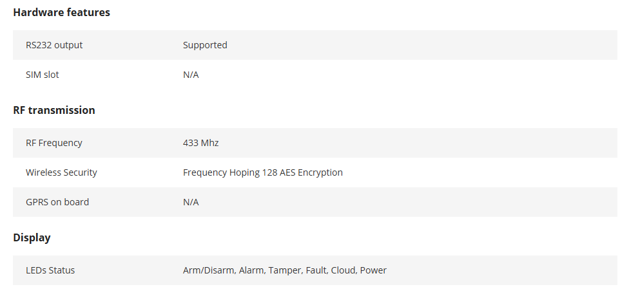Screen dimensions: 629x287
Task: Select the LEDs Status label
Action: 50,270
